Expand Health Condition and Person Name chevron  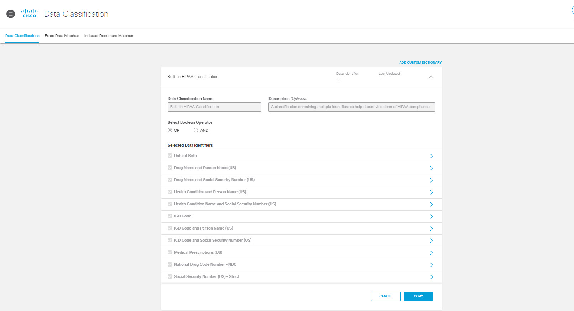[431, 193]
